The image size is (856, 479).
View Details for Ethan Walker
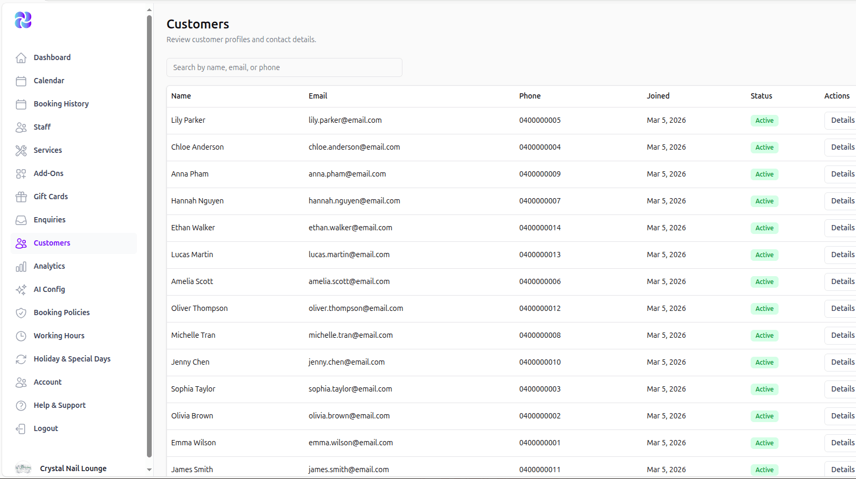(842, 228)
